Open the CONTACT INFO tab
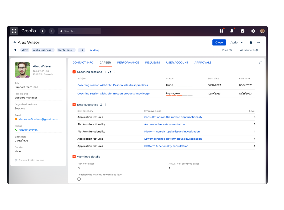Screen dimensions: 284x210 coord(83,62)
